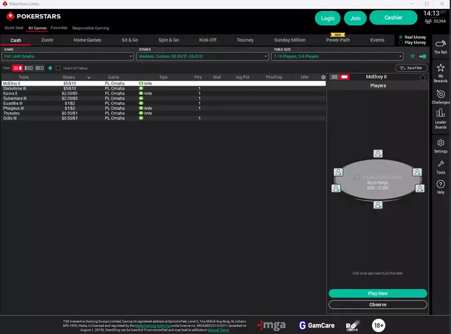Open table column settings gear

(323, 77)
